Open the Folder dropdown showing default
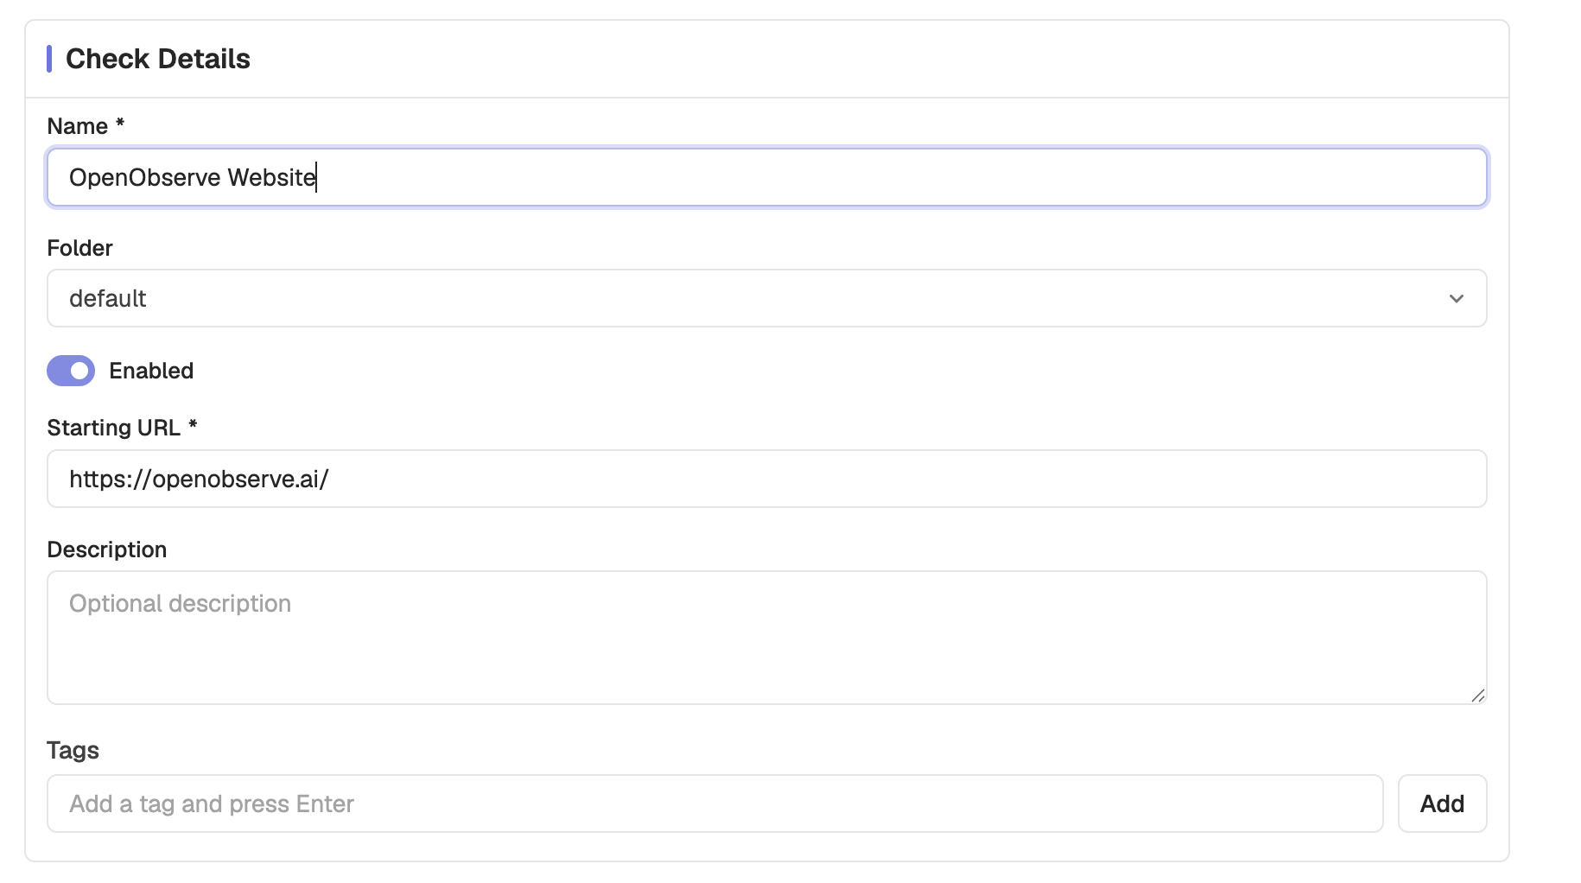 point(766,298)
